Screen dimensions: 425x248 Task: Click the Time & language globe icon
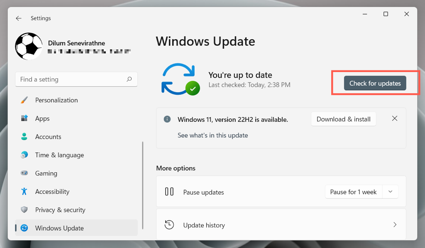(x=24, y=155)
